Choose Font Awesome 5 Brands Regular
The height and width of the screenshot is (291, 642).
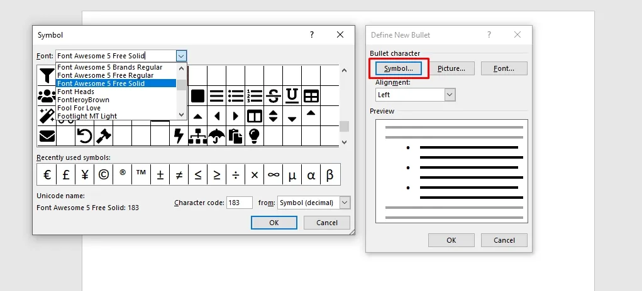tap(116, 67)
